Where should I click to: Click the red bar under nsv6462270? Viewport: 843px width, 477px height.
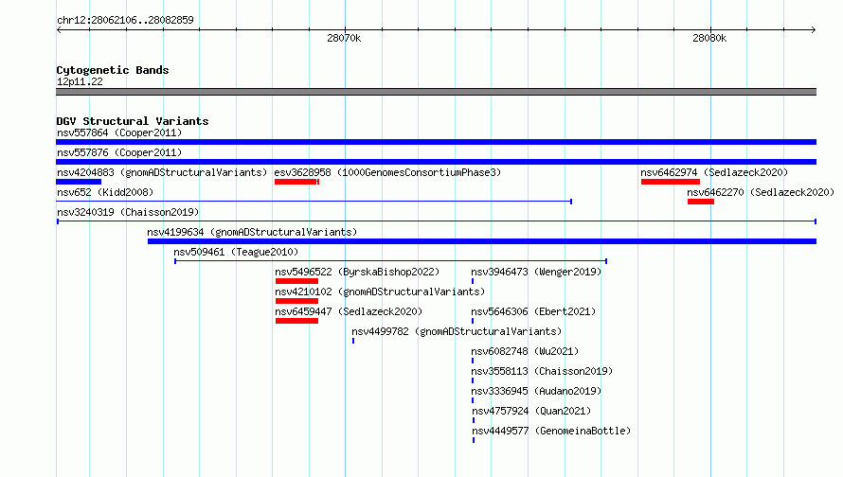coord(701,202)
